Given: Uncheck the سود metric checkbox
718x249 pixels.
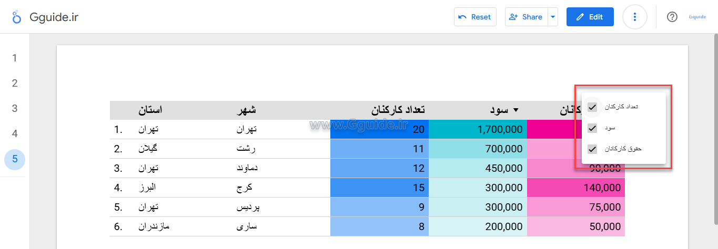Looking at the screenshot, I should (x=592, y=128).
